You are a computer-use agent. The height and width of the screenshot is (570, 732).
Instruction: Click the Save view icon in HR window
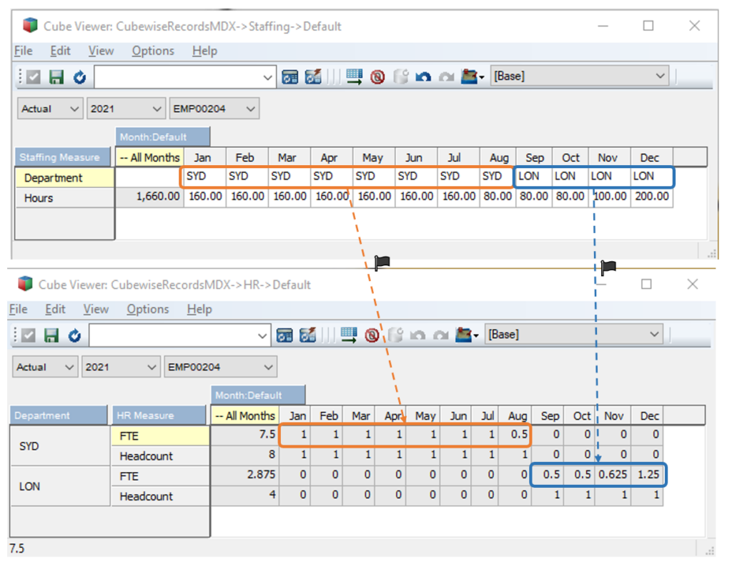point(51,335)
